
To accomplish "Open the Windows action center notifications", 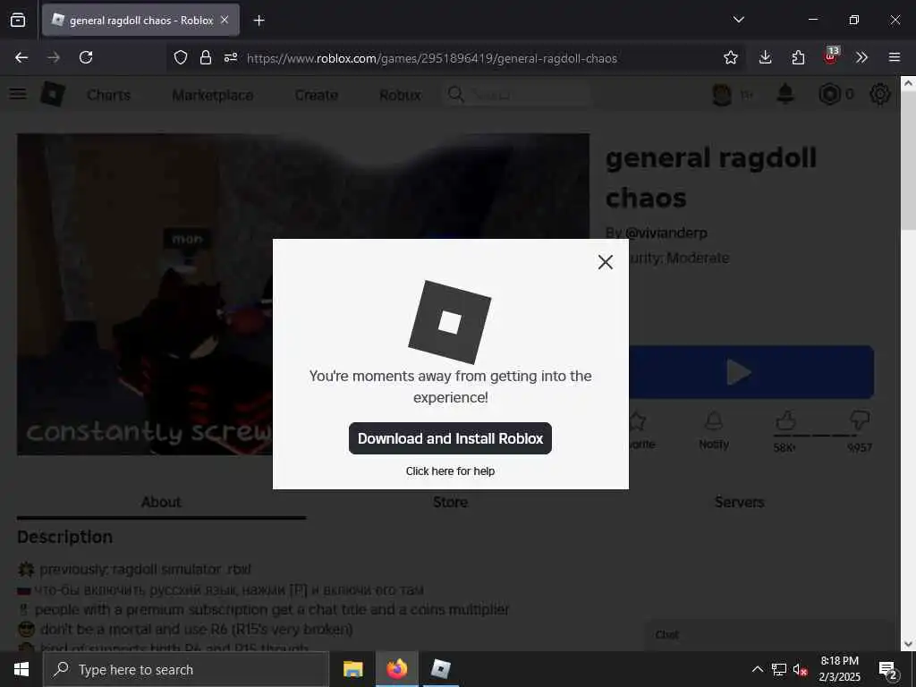I will (888, 670).
